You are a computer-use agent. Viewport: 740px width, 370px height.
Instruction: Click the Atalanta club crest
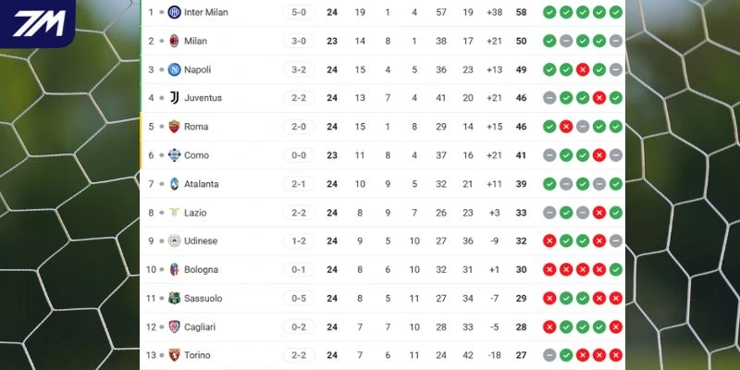[174, 184]
